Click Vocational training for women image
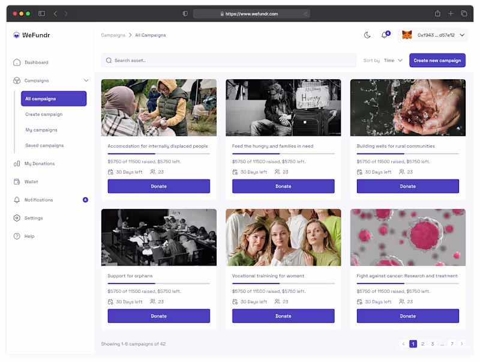 [x=283, y=237]
